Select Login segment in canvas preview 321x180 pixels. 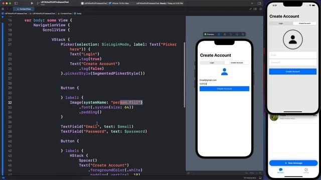[x=212, y=62]
